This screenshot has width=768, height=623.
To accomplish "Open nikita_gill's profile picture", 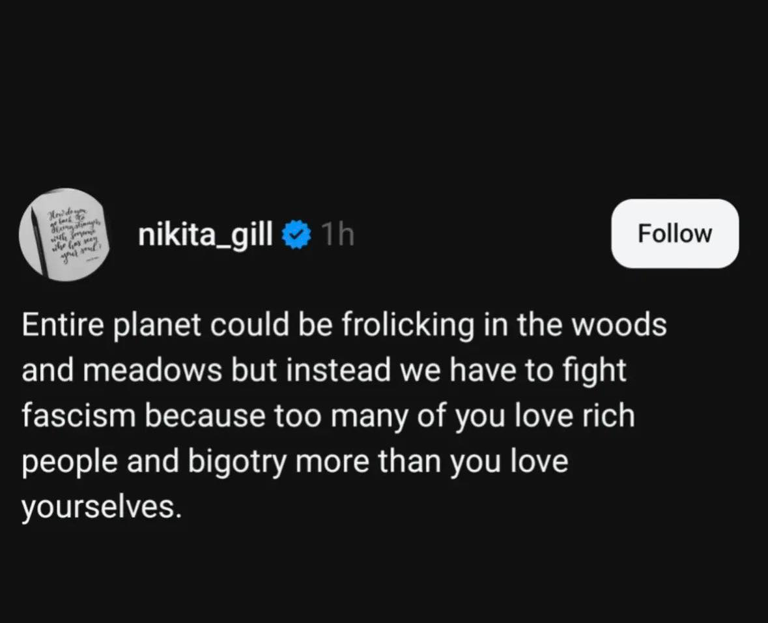I will click(64, 235).
